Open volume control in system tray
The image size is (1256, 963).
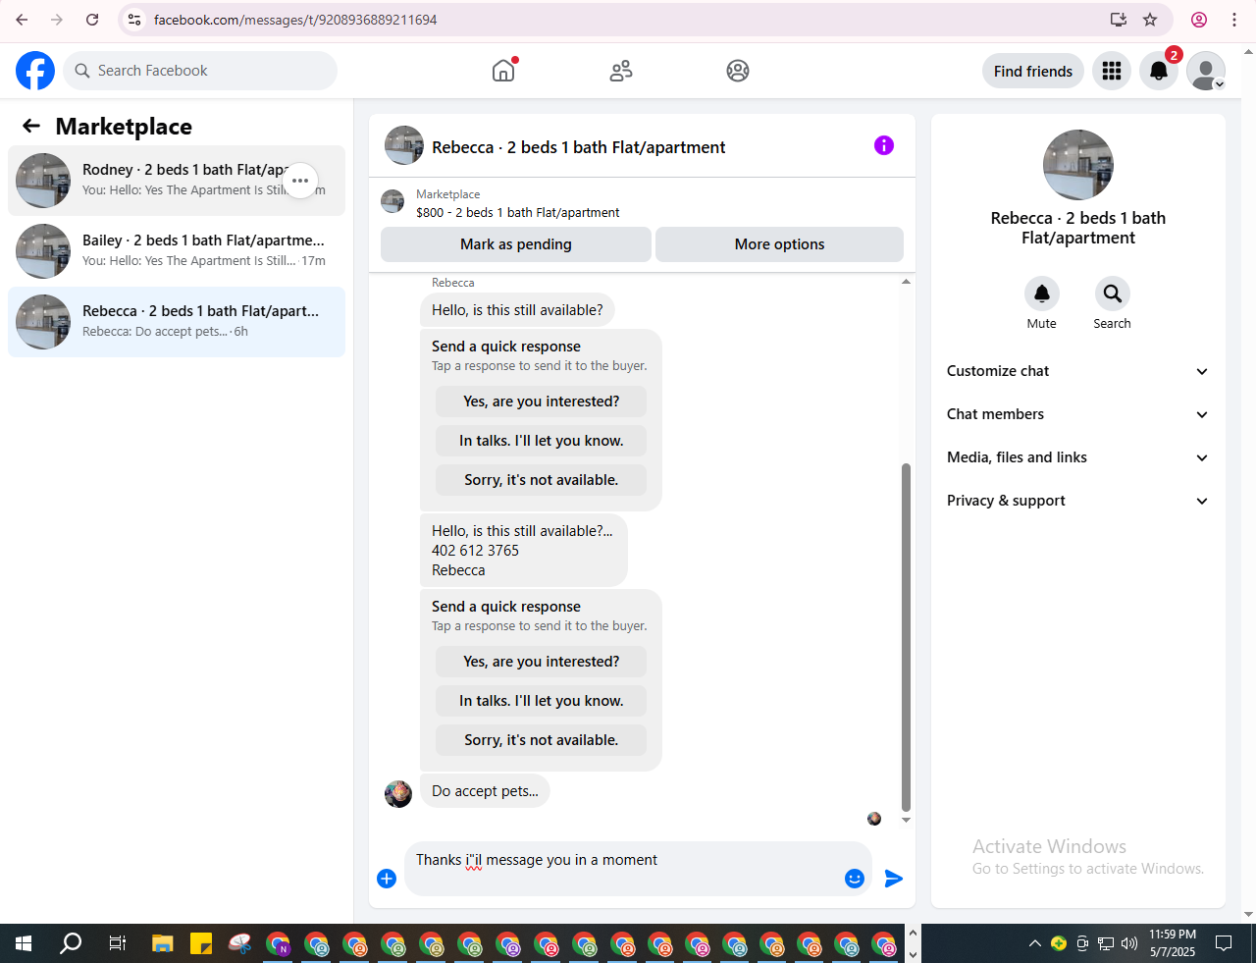[1129, 943]
